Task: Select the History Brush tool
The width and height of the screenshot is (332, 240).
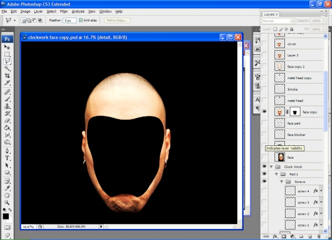Action: (7, 113)
